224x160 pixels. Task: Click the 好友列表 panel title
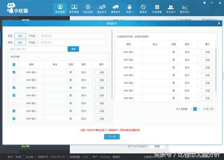click(x=15, y=57)
